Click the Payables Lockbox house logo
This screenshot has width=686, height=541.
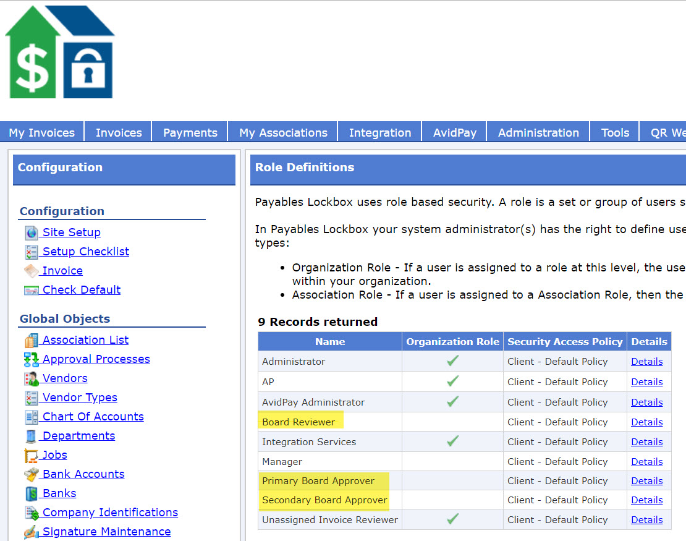(60, 51)
